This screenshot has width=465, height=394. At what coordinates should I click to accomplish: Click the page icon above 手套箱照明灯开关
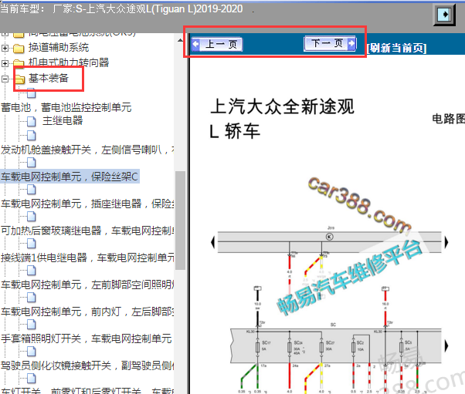coord(32,325)
